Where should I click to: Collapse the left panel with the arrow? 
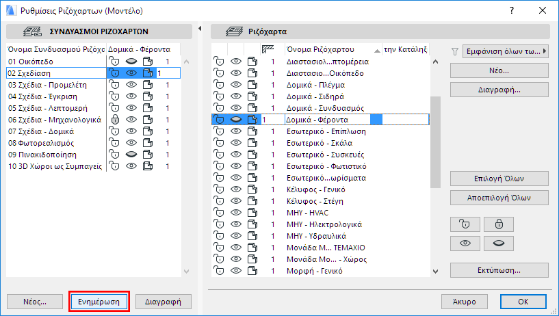199,29
